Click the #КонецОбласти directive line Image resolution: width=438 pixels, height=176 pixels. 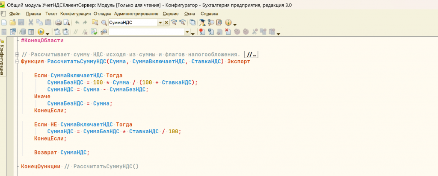pyautogui.click(x=42, y=41)
